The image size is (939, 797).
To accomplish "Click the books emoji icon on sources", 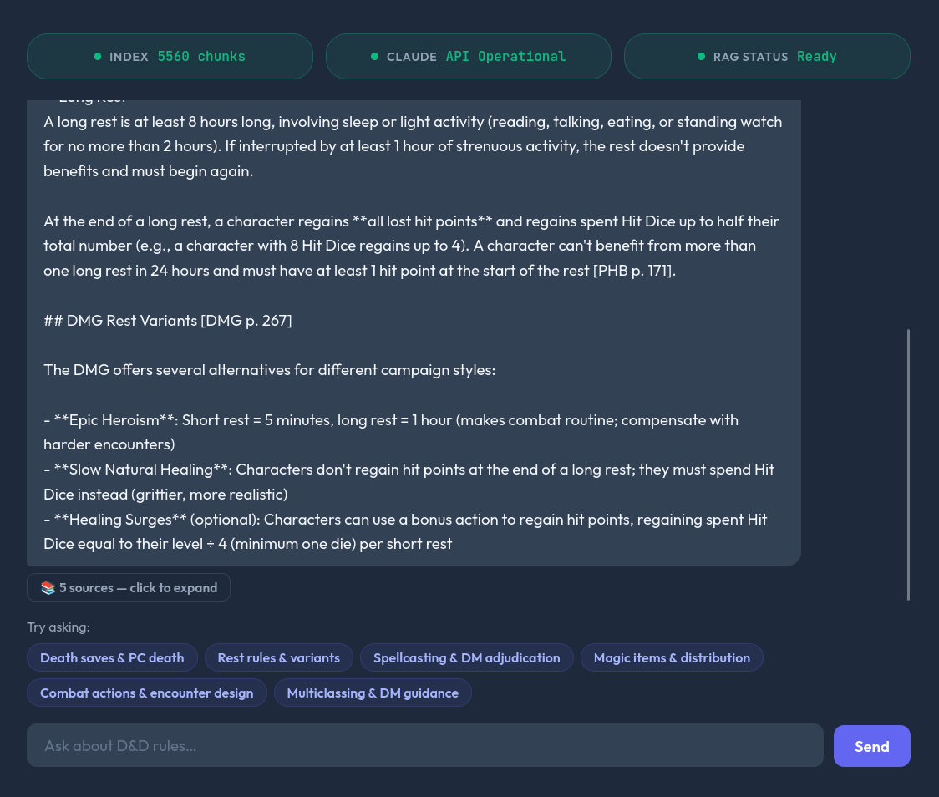I will click(x=48, y=588).
